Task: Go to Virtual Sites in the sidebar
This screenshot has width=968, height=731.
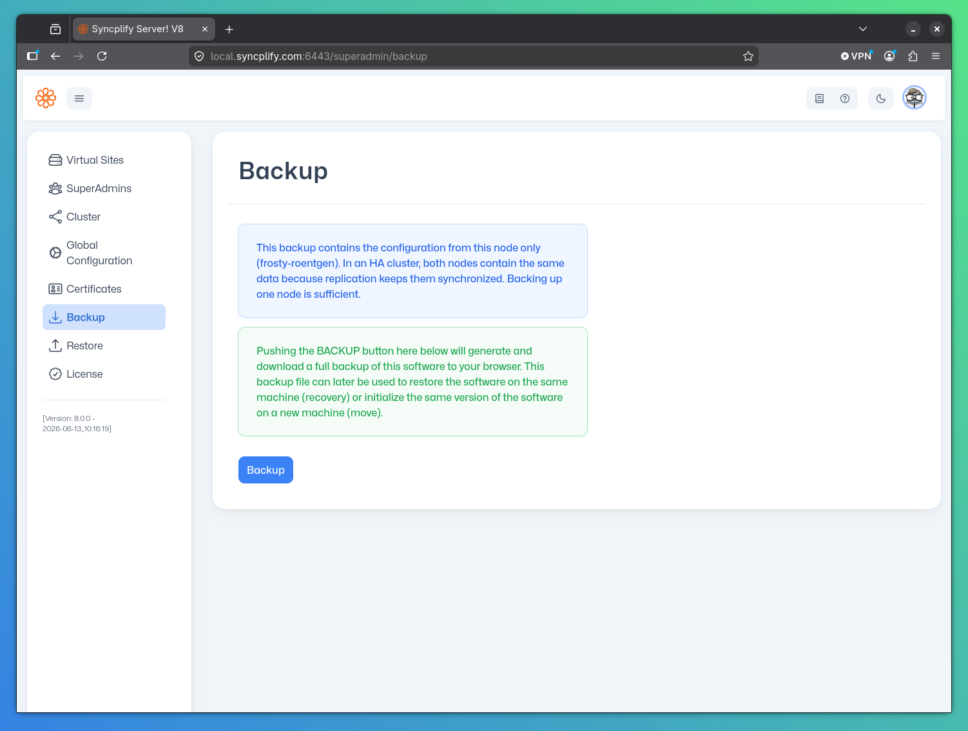Action: pos(104,160)
